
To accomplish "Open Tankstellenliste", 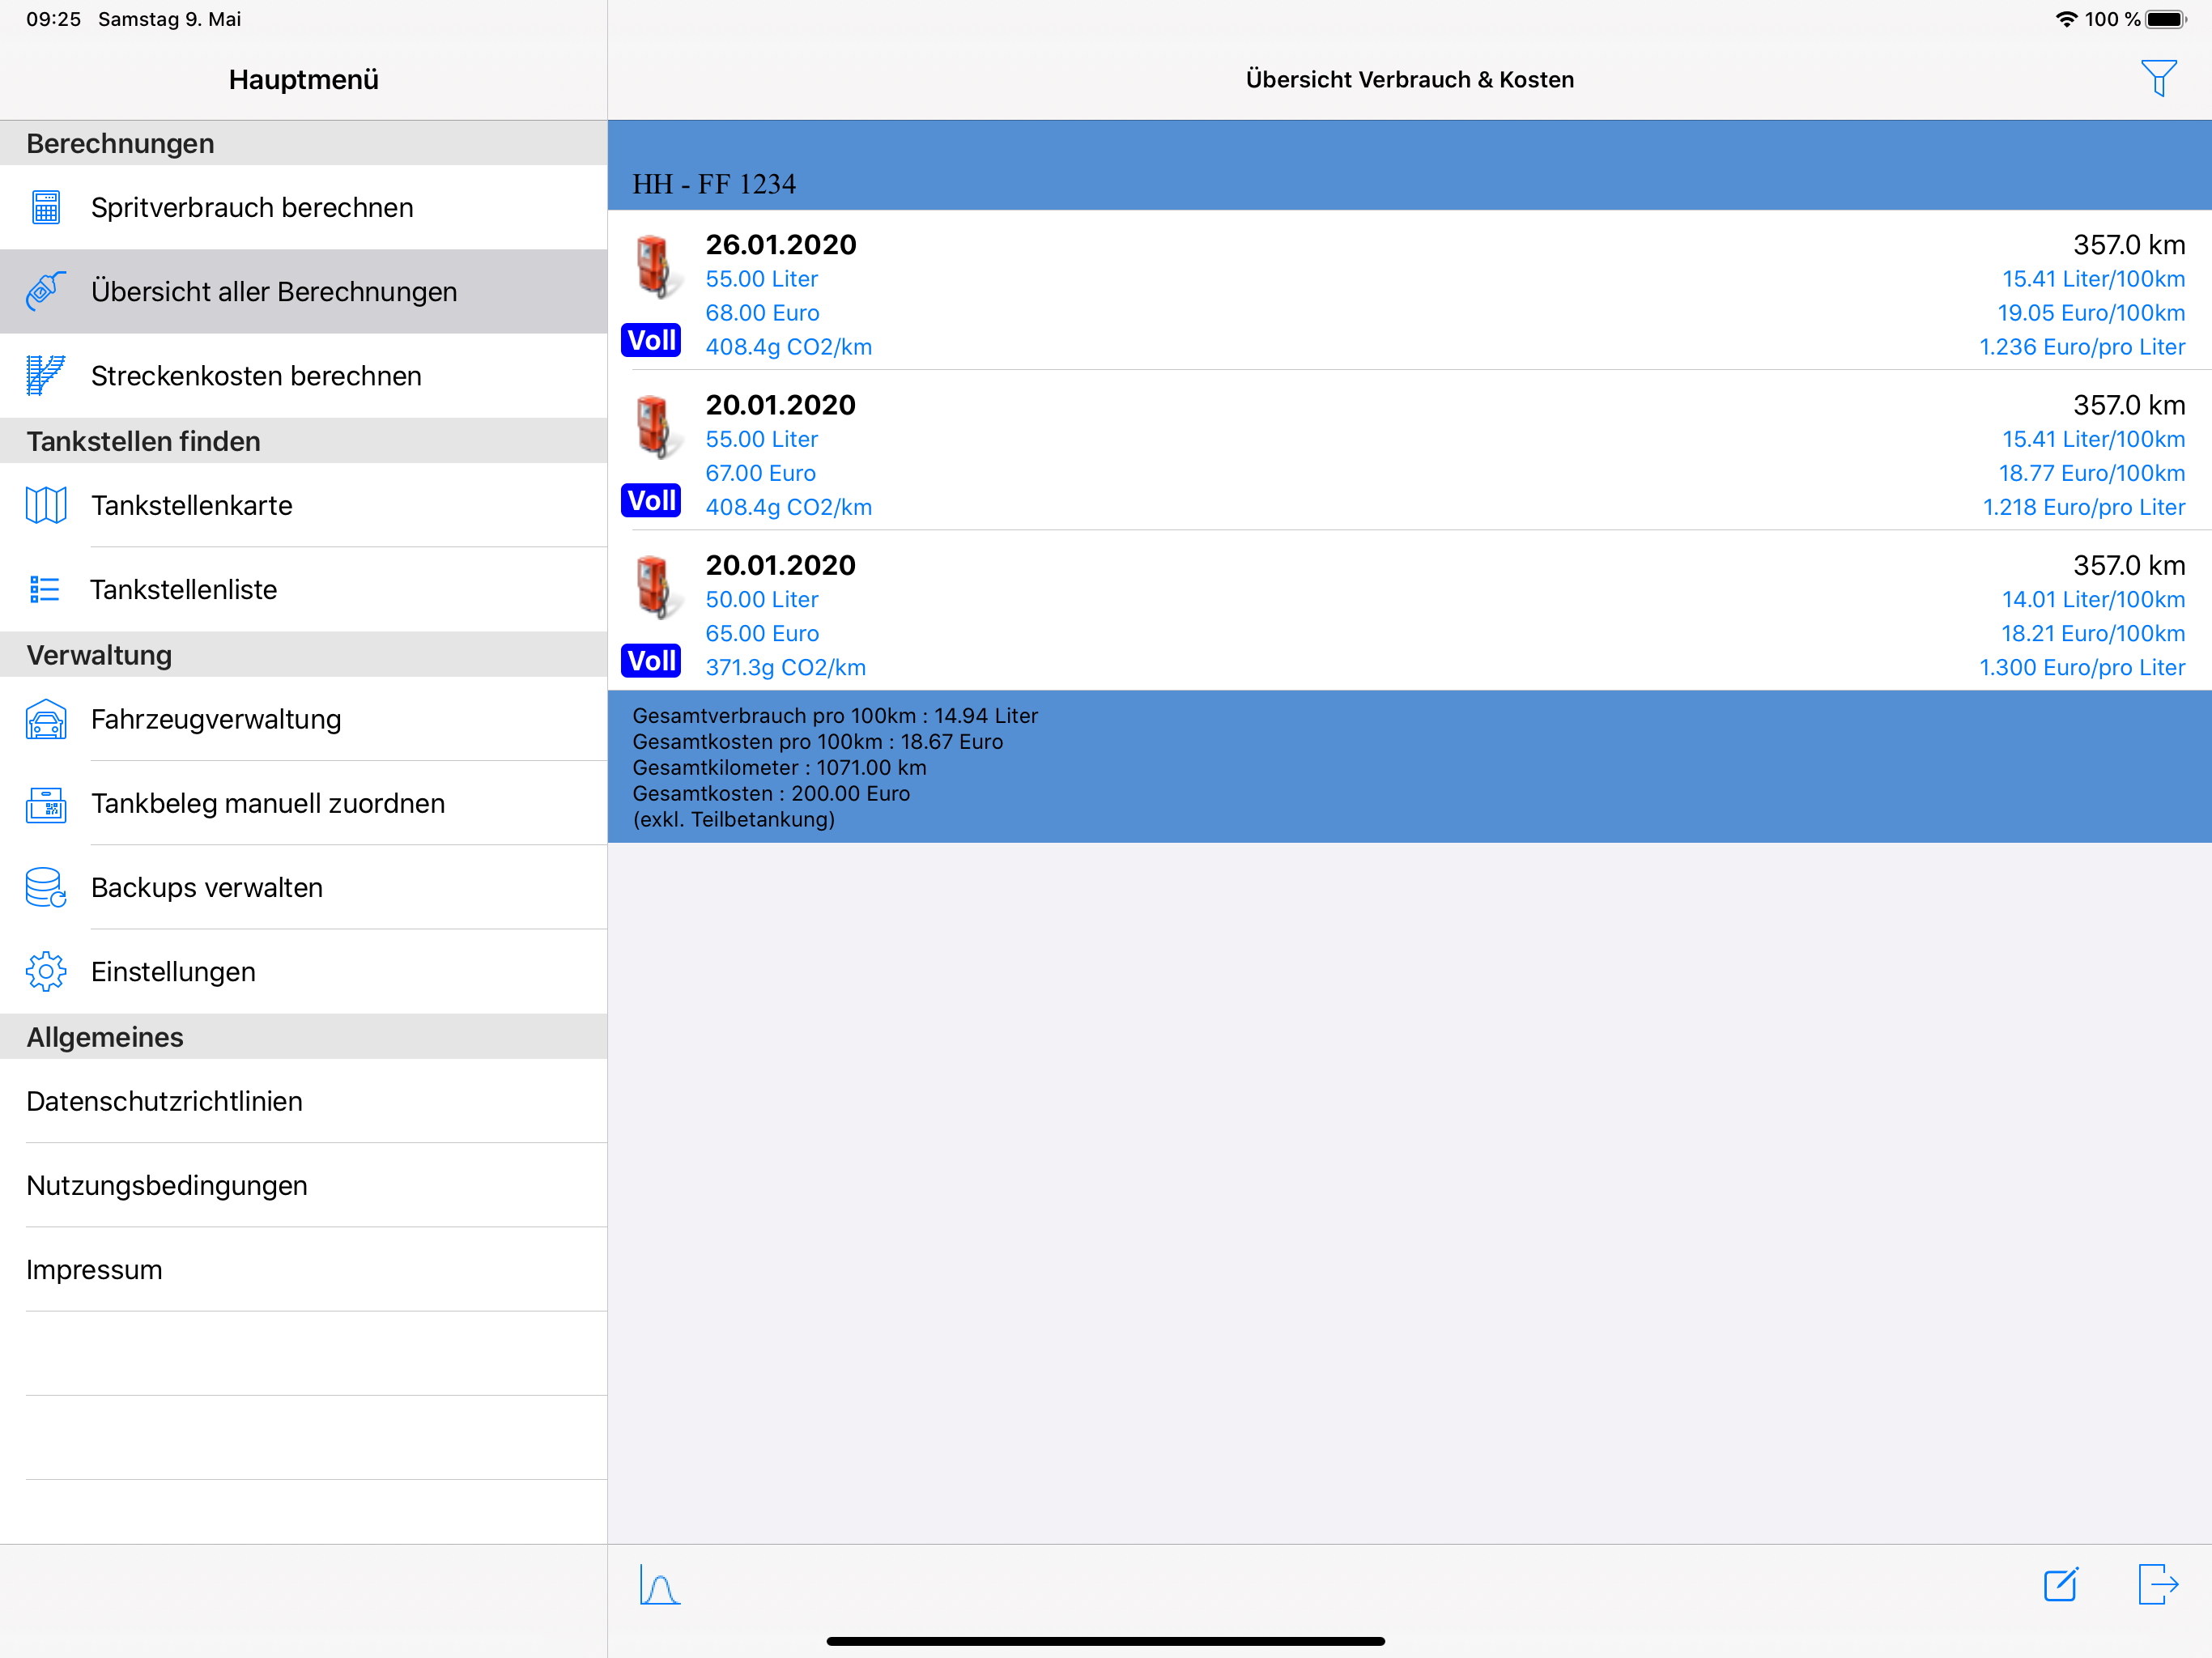I will 304,589.
